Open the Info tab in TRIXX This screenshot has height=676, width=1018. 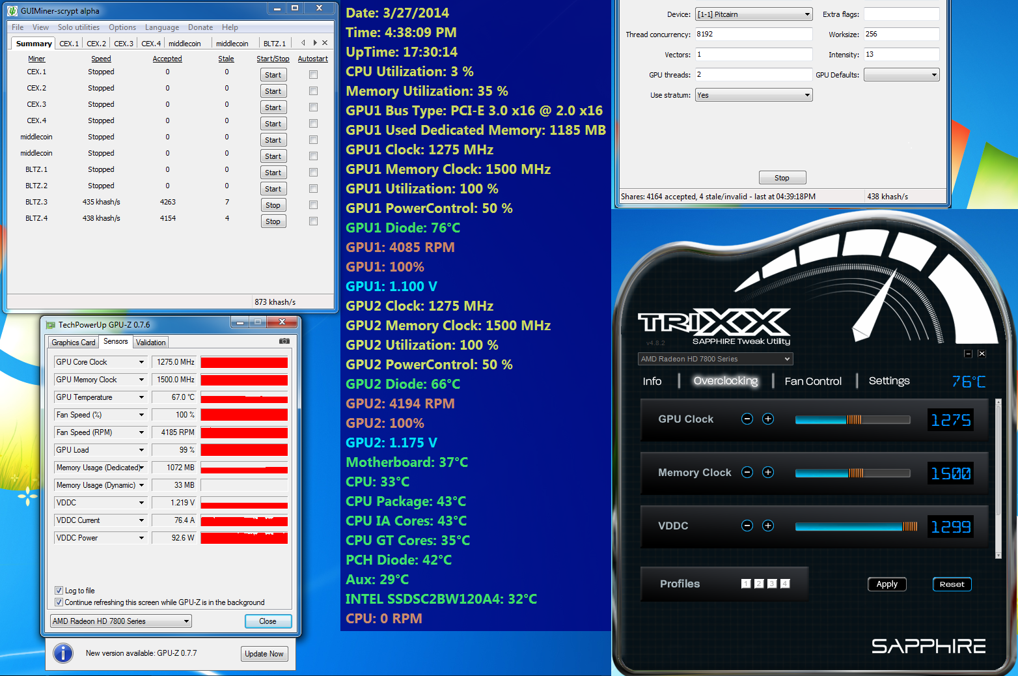pos(652,381)
